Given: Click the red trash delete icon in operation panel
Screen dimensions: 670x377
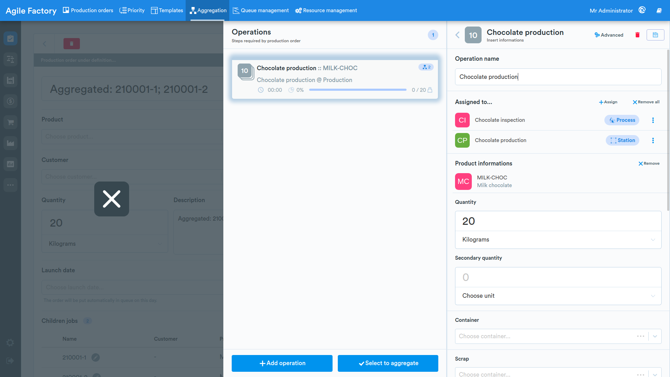Looking at the screenshot, I should [637, 35].
